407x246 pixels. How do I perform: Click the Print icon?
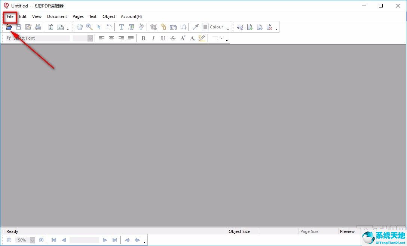point(38,27)
